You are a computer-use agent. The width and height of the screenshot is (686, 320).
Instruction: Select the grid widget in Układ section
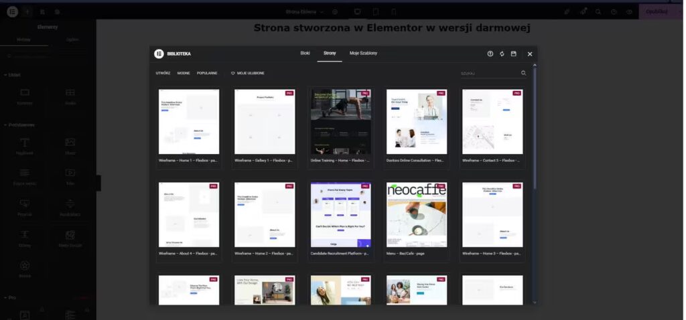pyautogui.click(x=70, y=97)
